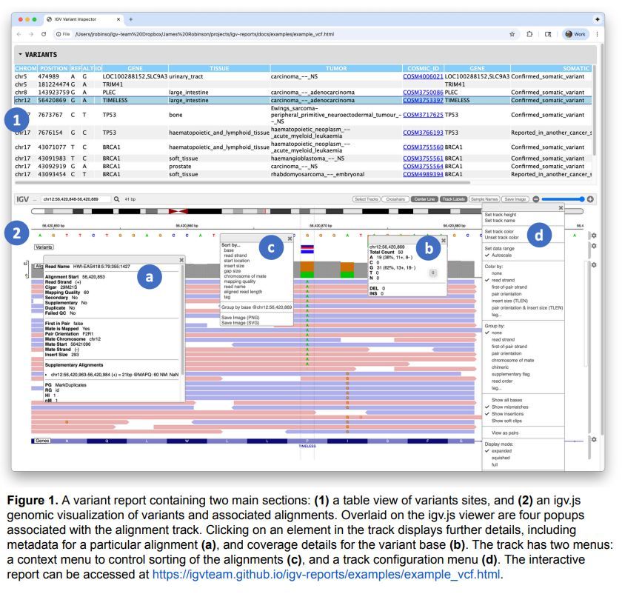
Task: Toggle Autoscale in track menu
Action: coord(501,255)
